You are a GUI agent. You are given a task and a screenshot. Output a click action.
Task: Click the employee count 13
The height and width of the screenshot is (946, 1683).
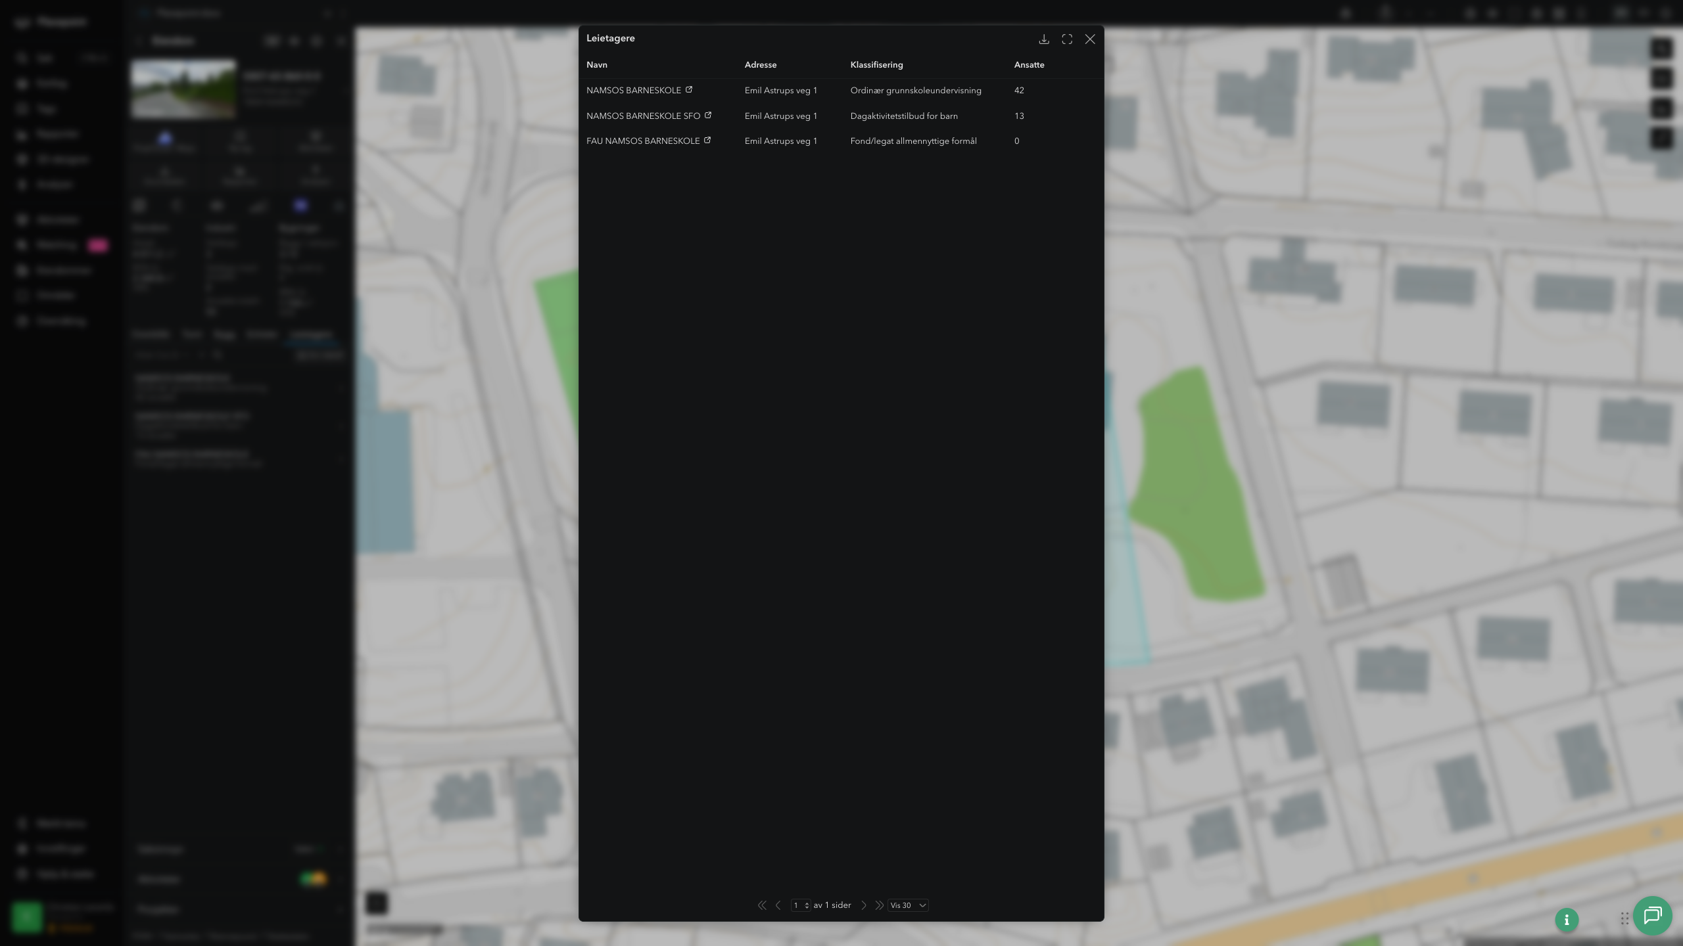(1019, 116)
